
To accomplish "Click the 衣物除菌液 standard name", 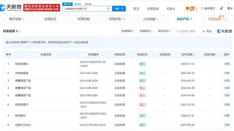I will (22, 73).
